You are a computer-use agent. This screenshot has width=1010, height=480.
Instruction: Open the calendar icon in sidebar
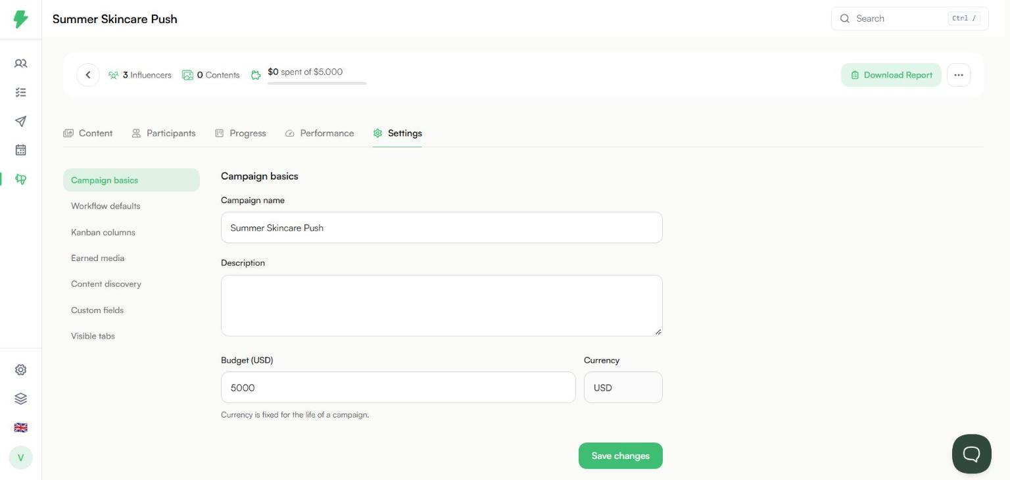tap(20, 150)
